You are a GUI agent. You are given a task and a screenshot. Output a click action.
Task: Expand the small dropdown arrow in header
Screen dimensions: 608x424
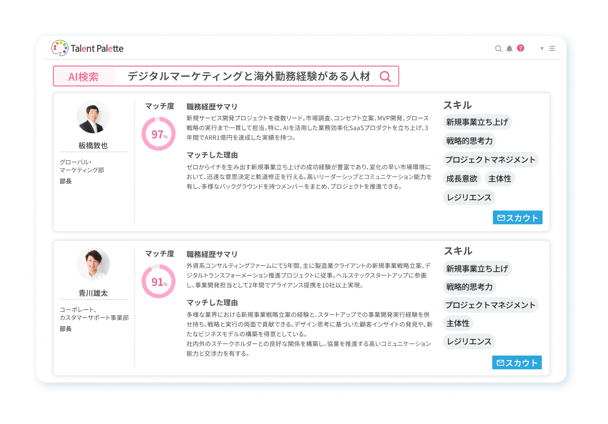542,49
